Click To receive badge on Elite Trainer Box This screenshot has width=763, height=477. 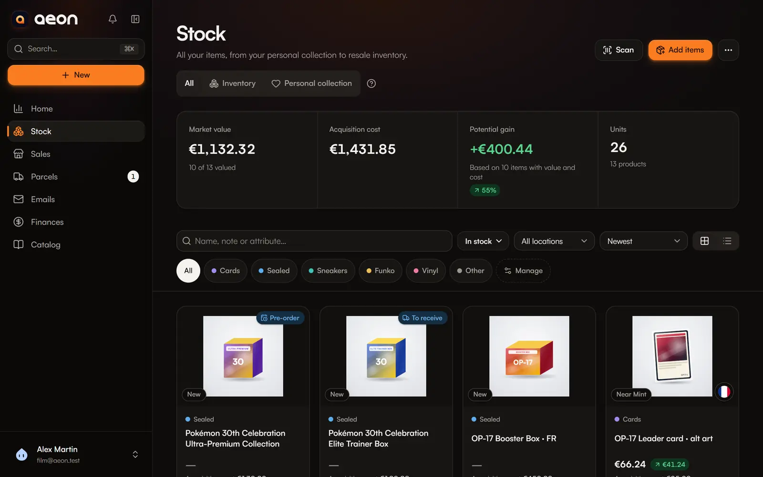tap(423, 318)
